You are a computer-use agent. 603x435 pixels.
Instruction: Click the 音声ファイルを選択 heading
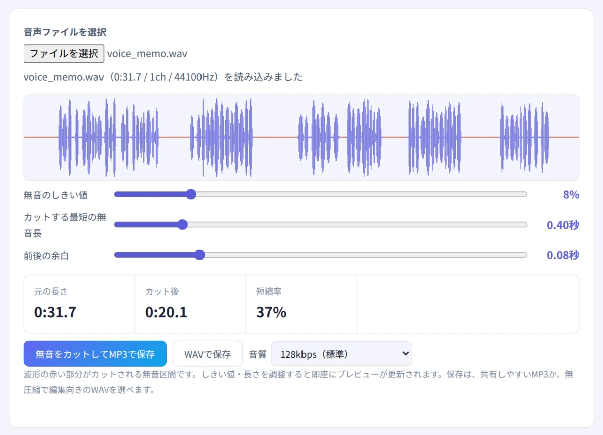[x=65, y=32]
